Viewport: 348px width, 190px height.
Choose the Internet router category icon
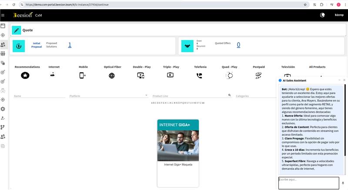(53, 75)
